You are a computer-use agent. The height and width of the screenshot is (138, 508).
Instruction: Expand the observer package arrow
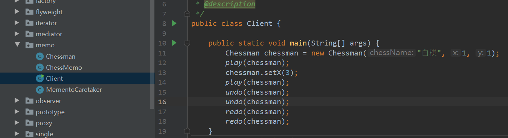click(17, 101)
